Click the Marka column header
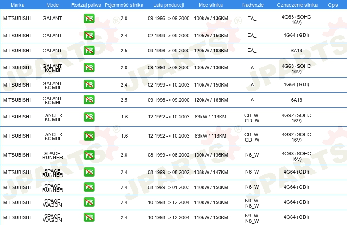The width and height of the screenshot is (347, 225). pos(17,4)
